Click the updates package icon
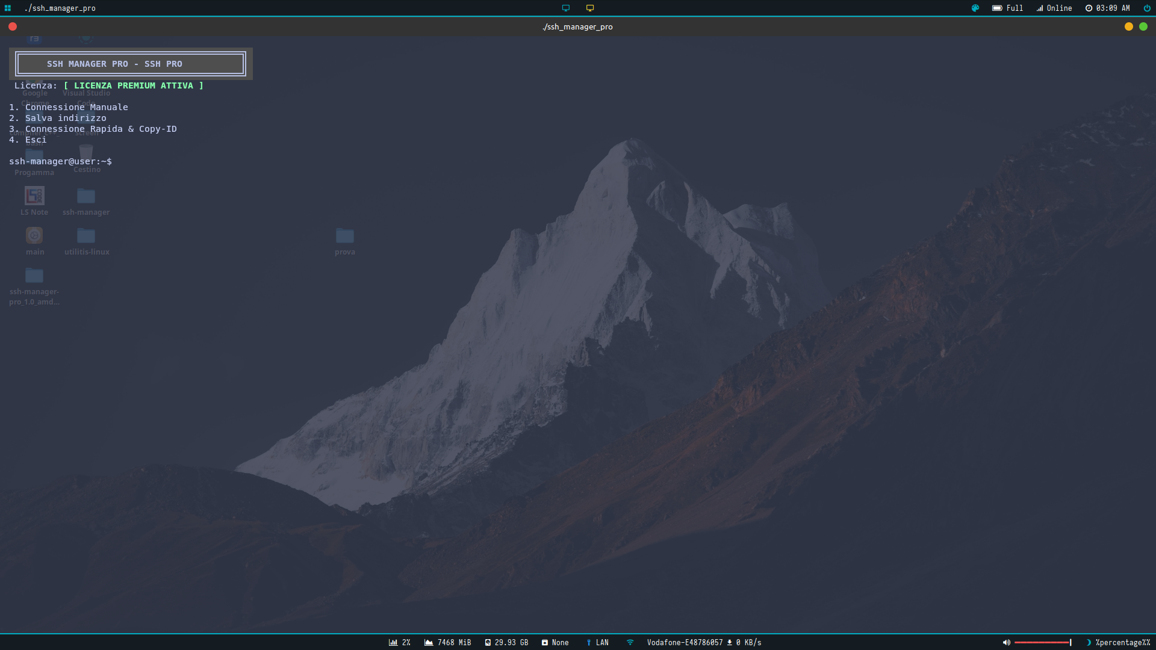The width and height of the screenshot is (1156, 650). click(545, 643)
